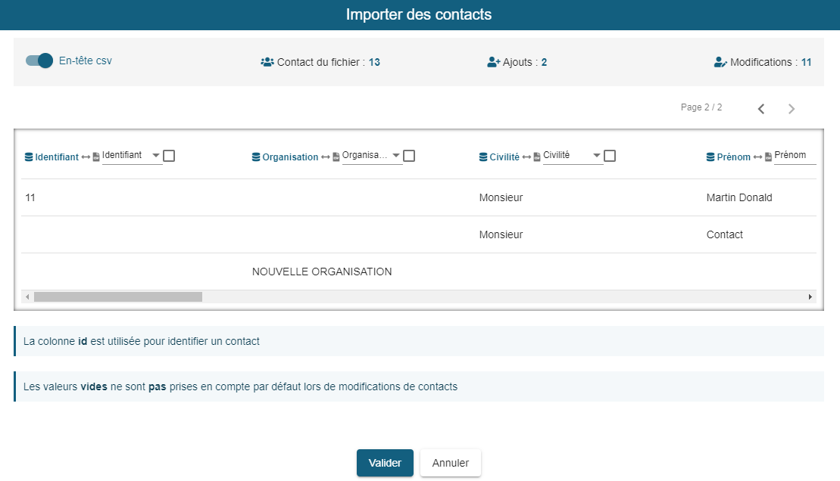Click database icon beside Civilité header

[483, 157]
